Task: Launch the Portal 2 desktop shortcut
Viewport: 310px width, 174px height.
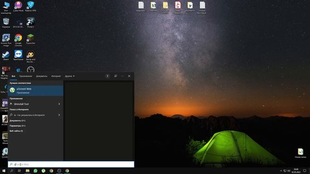Action: [x=31, y=23]
